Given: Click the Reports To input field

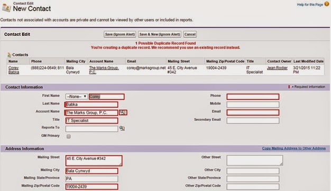Looking at the screenshot, I should (91, 128).
